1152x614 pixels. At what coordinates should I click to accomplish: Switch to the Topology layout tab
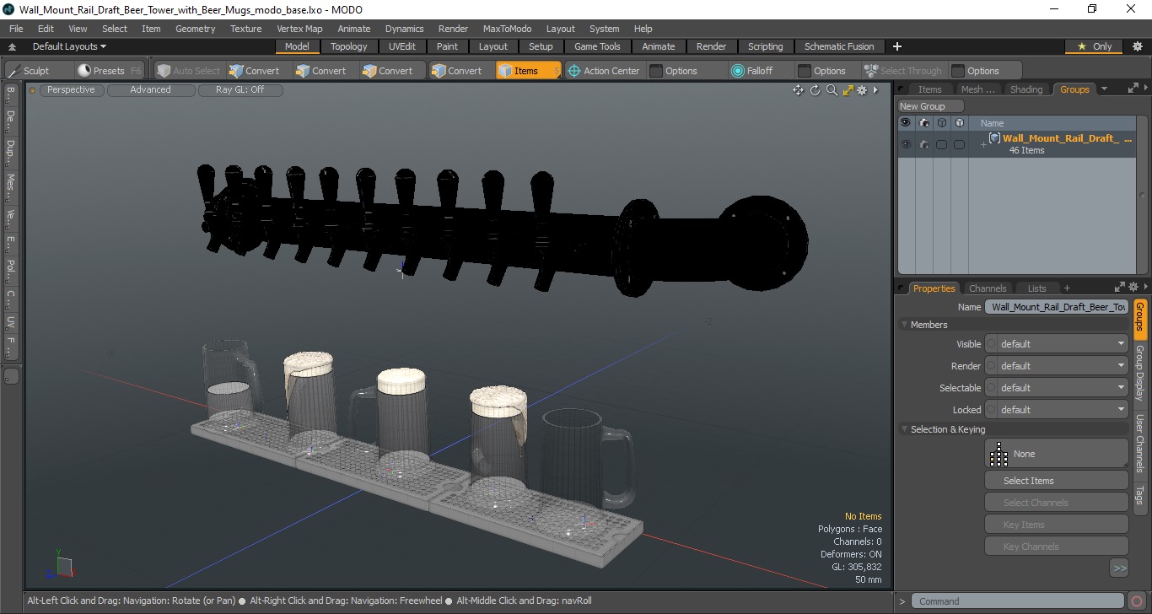pyautogui.click(x=348, y=46)
